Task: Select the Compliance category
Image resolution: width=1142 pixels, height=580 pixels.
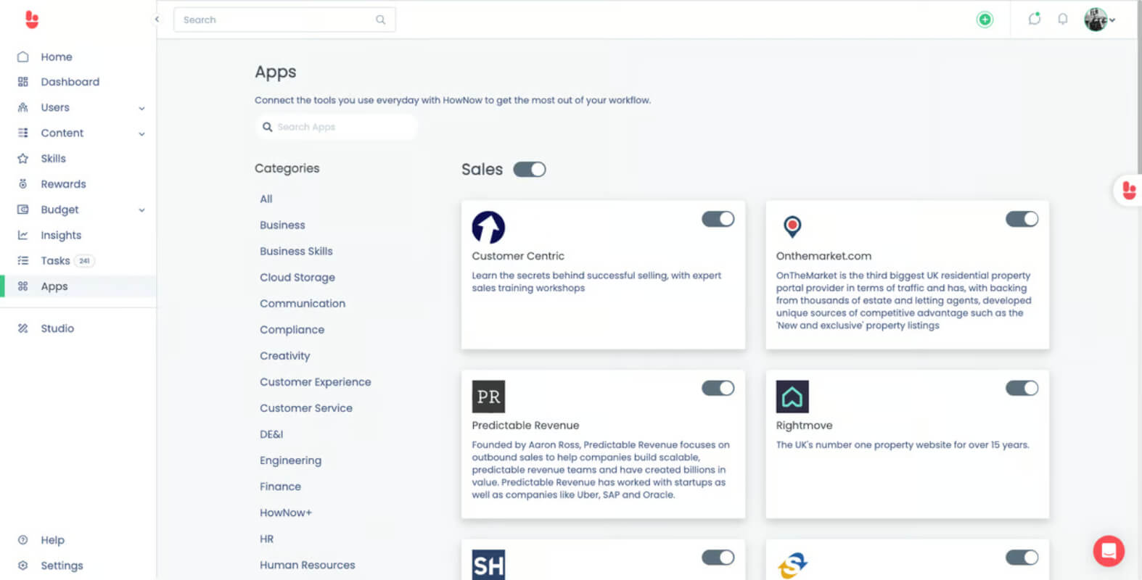Action: [292, 329]
